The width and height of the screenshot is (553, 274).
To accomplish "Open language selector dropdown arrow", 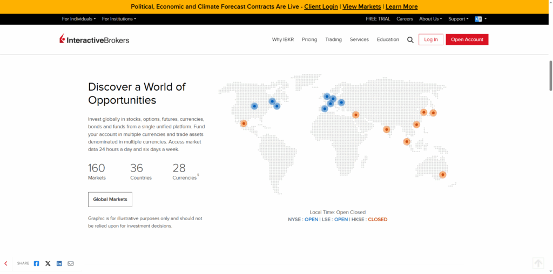I will click(485, 19).
